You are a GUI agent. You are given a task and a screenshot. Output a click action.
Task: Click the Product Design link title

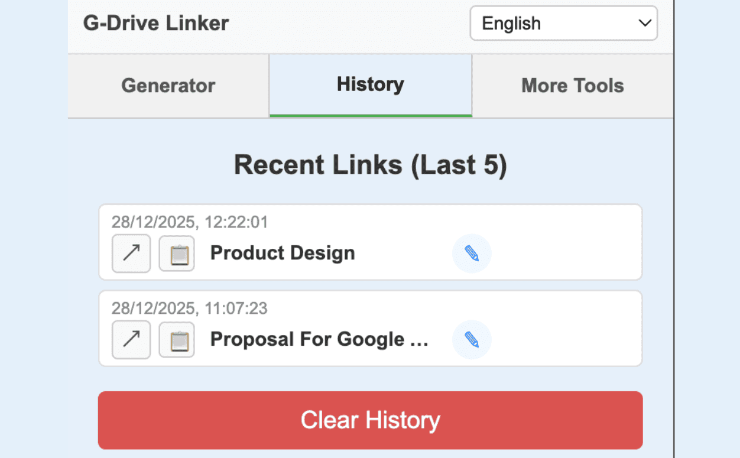(x=283, y=253)
